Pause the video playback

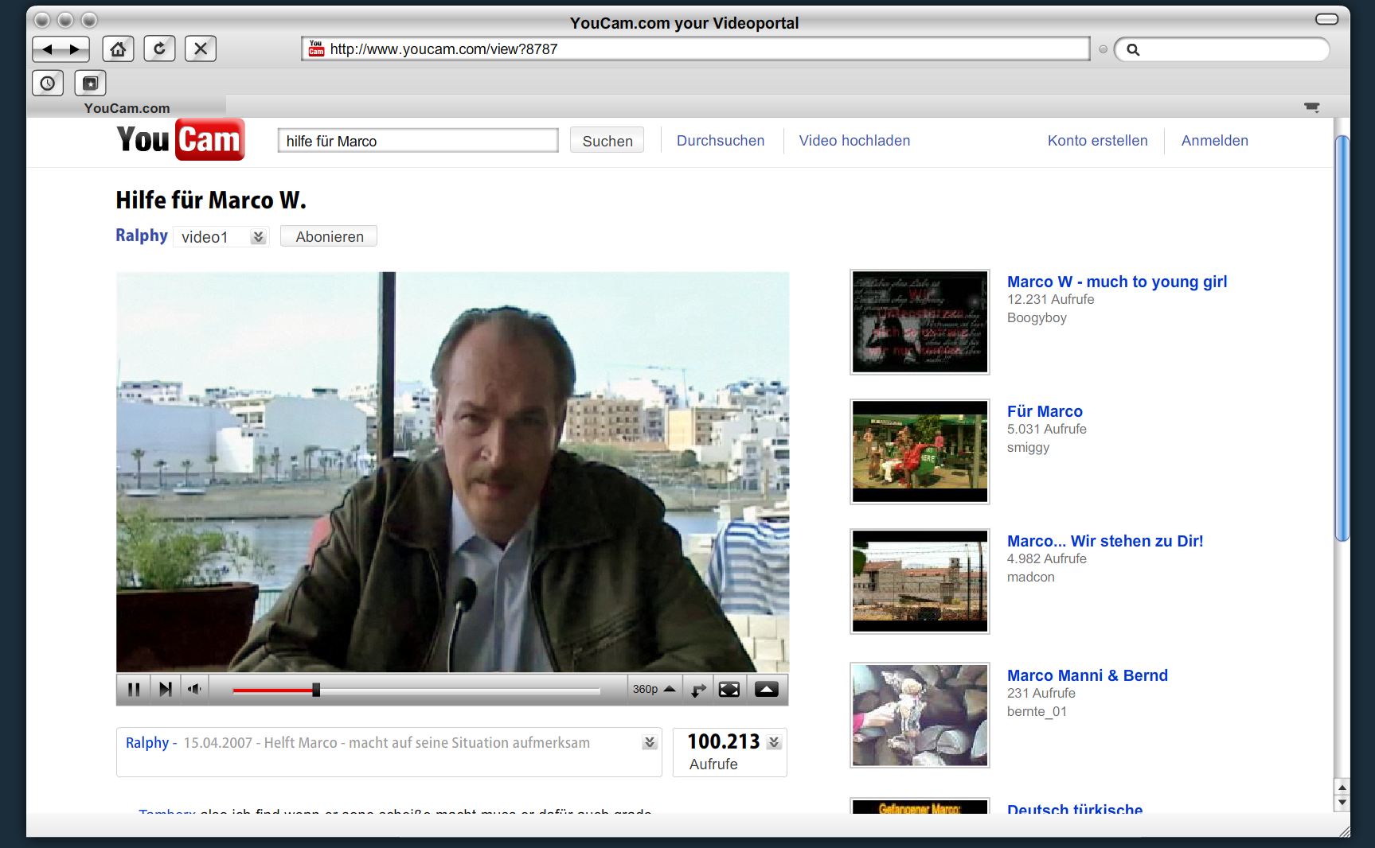point(134,690)
